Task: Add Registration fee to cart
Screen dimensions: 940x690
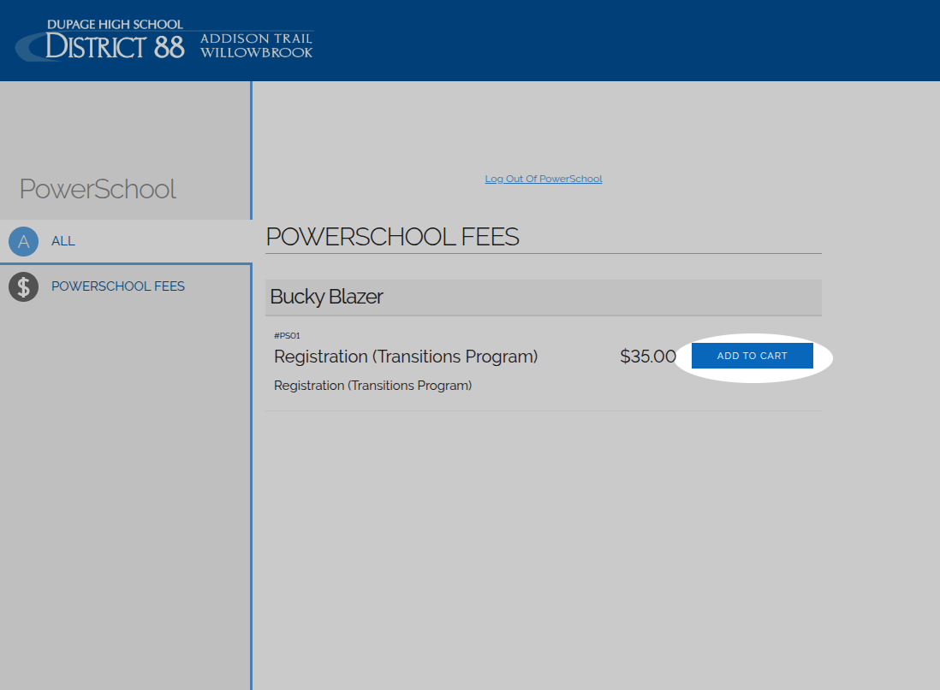Action: (x=752, y=356)
